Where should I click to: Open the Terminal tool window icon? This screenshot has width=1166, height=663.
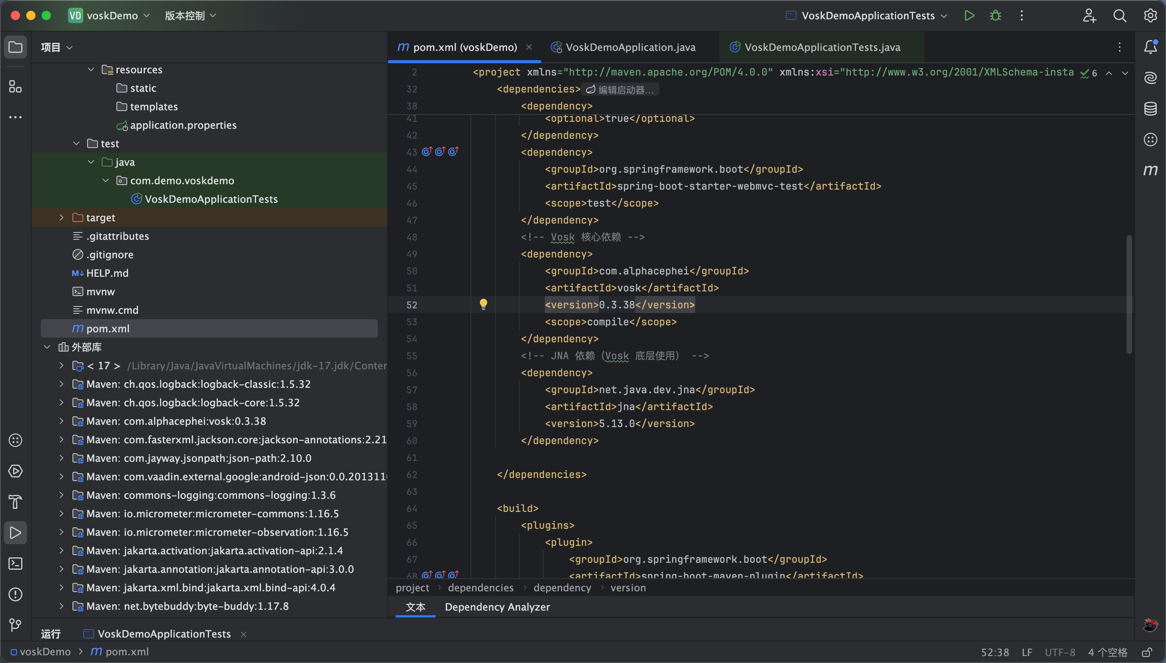(15, 564)
